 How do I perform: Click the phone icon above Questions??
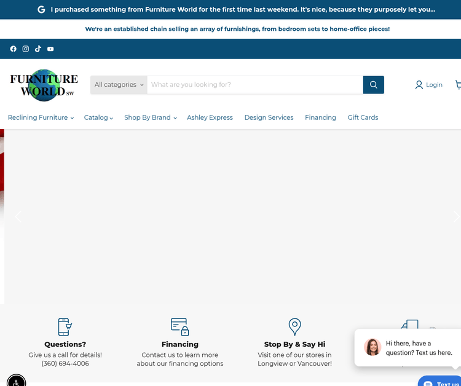65,326
